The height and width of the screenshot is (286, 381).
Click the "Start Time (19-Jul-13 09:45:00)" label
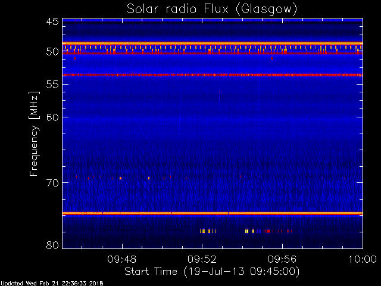pos(212,271)
